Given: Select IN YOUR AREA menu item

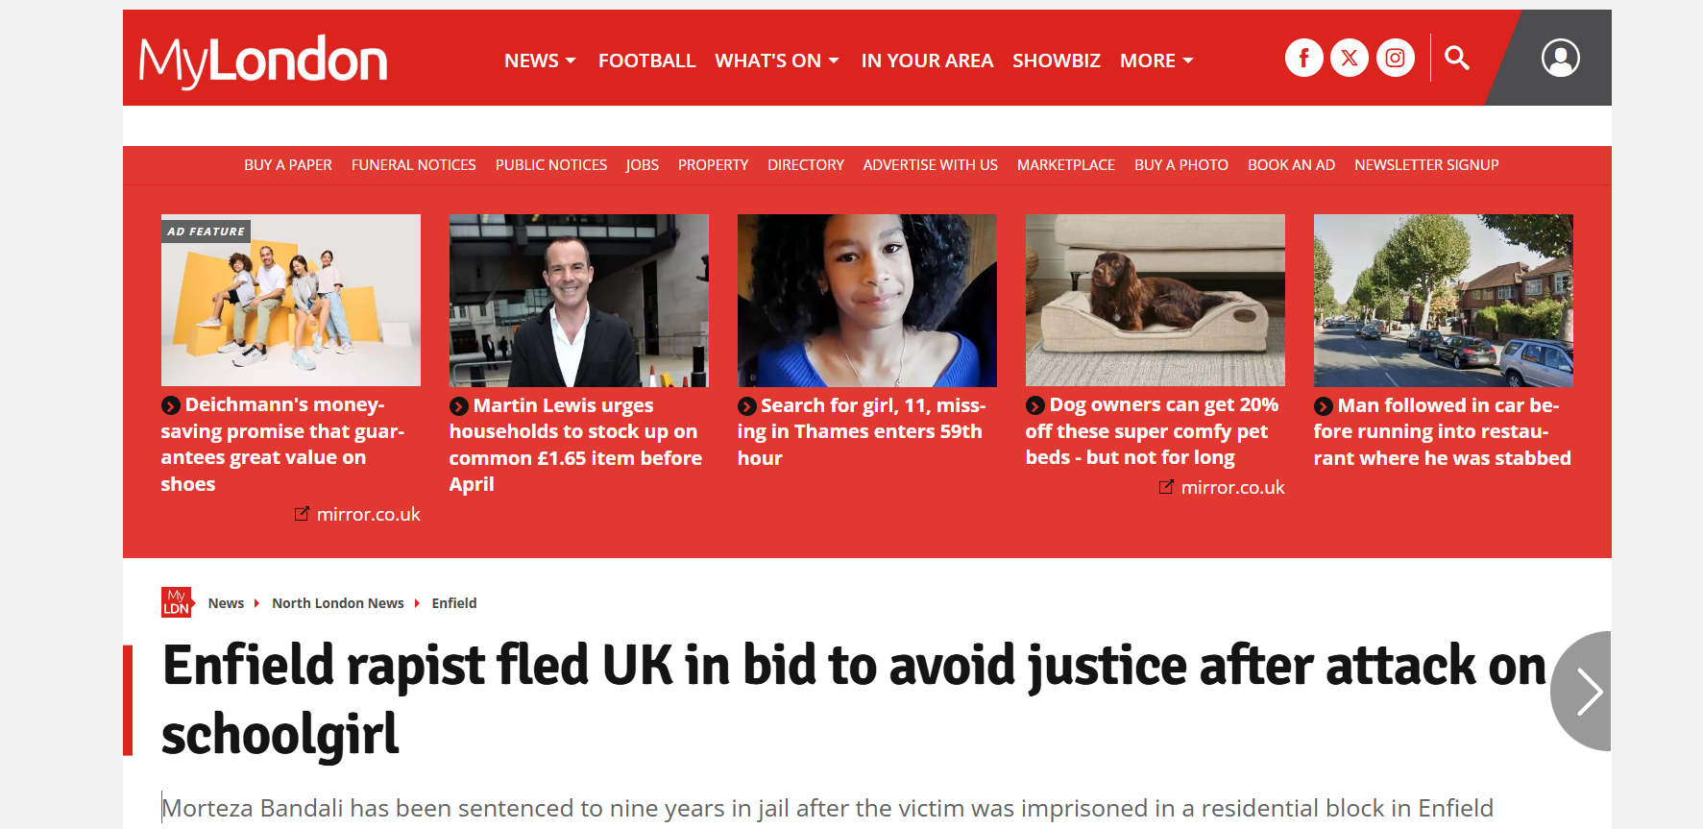Looking at the screenshot, I should coord(927,61).
